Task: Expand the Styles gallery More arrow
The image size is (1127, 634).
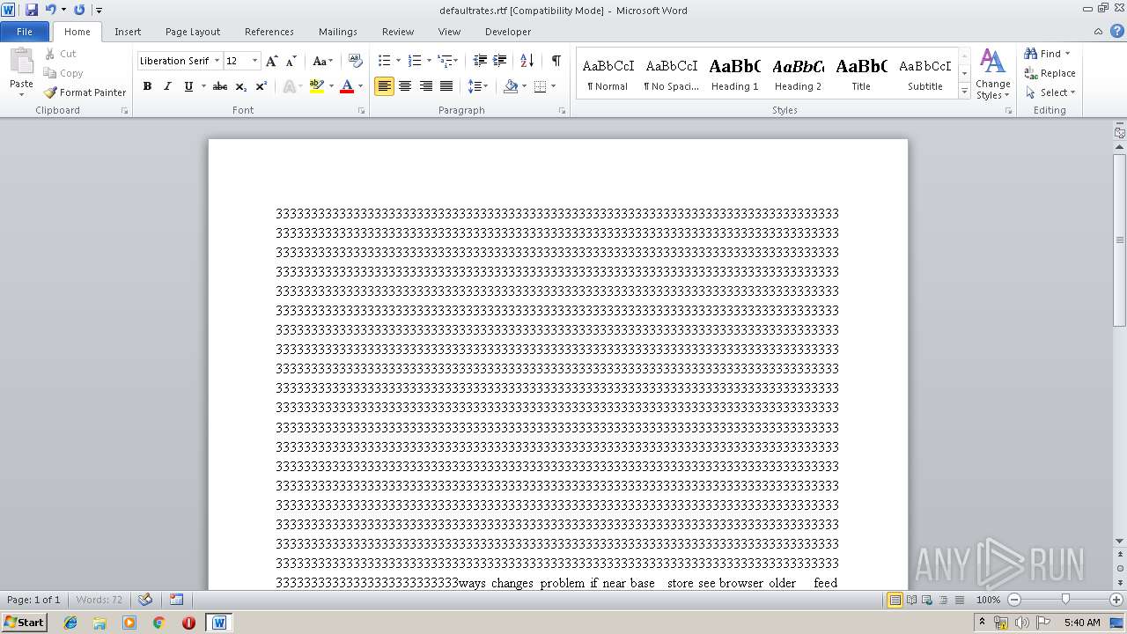Action: (964, 92)
